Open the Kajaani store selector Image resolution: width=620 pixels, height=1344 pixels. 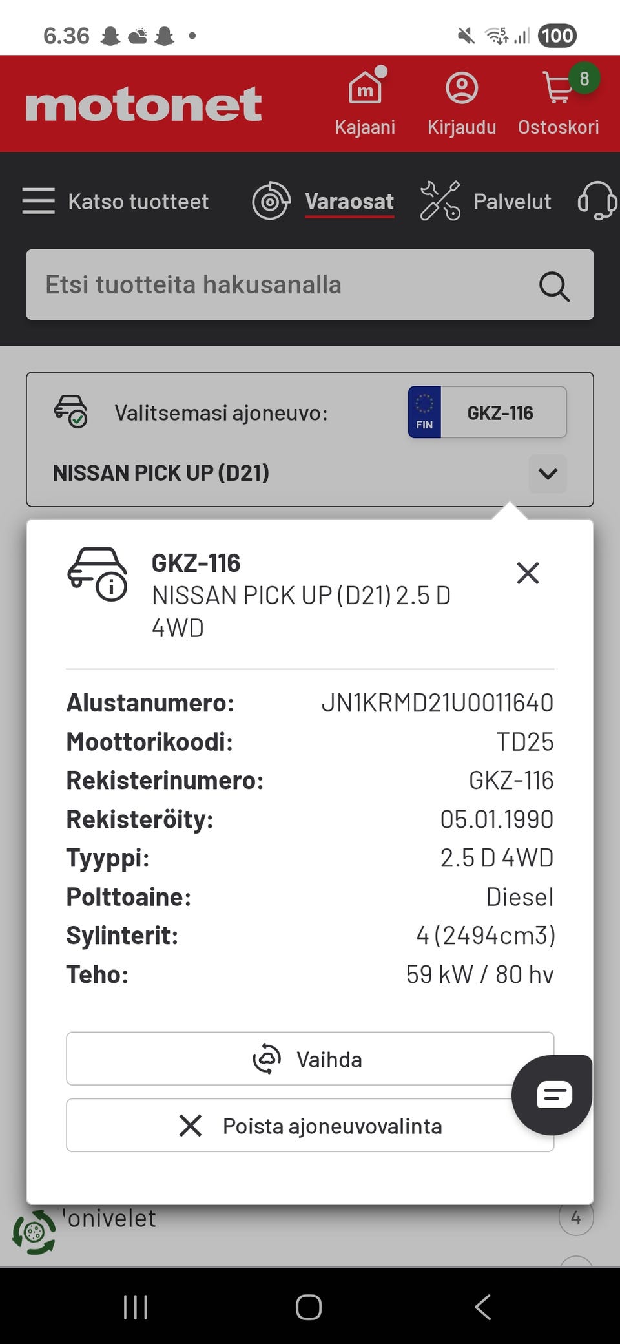[x=365, y=103]
